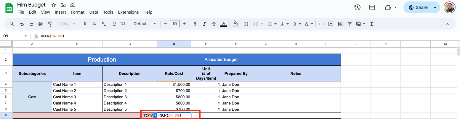This screenshot has height=119, width=460.
Task: Open the fill color picker
Action: coord(236,24)
